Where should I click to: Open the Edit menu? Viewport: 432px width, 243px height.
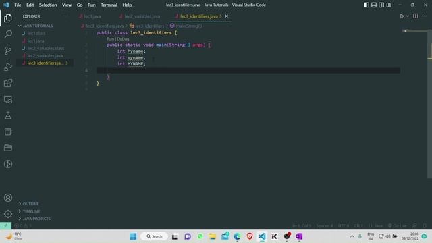click(30, 5)
